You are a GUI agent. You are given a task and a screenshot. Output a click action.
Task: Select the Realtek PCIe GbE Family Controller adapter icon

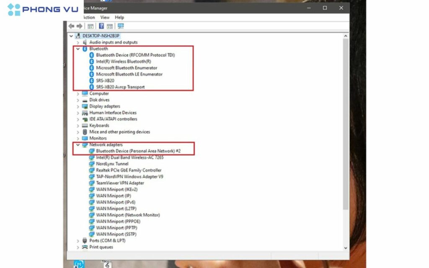coord(93,170)
